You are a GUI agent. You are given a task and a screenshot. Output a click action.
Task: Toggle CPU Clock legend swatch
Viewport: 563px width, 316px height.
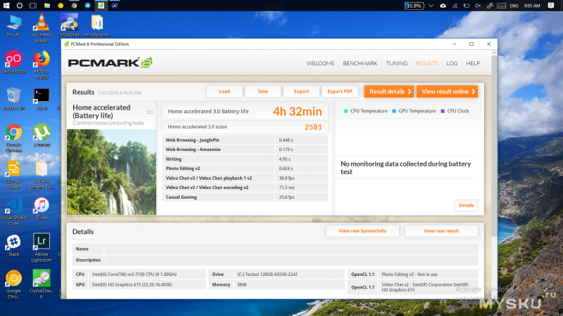443,111
